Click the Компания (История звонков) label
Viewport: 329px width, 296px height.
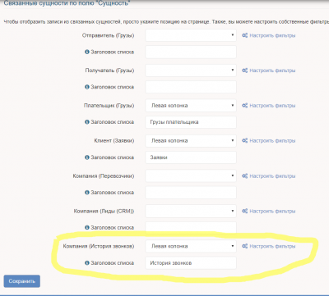coord(99,246)
